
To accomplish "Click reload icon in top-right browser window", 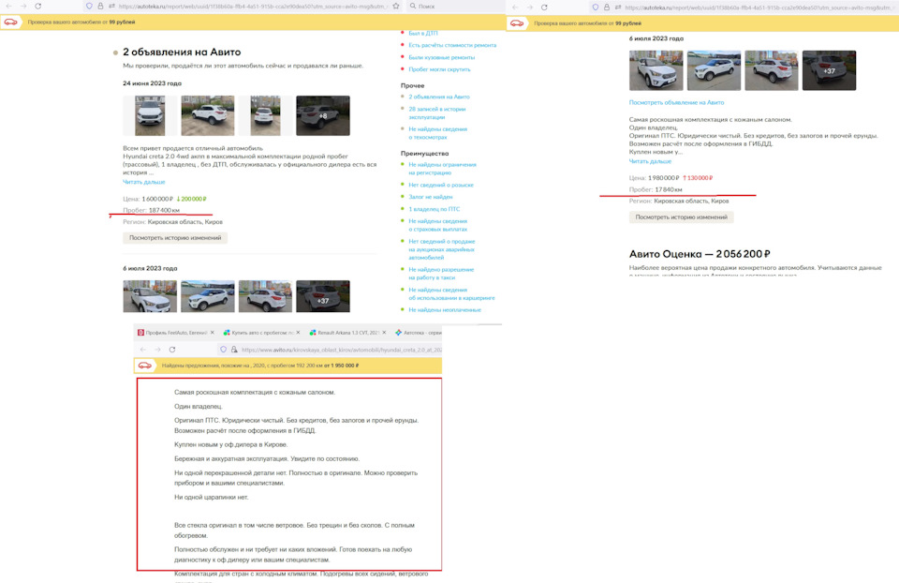I will click(544, 7).
